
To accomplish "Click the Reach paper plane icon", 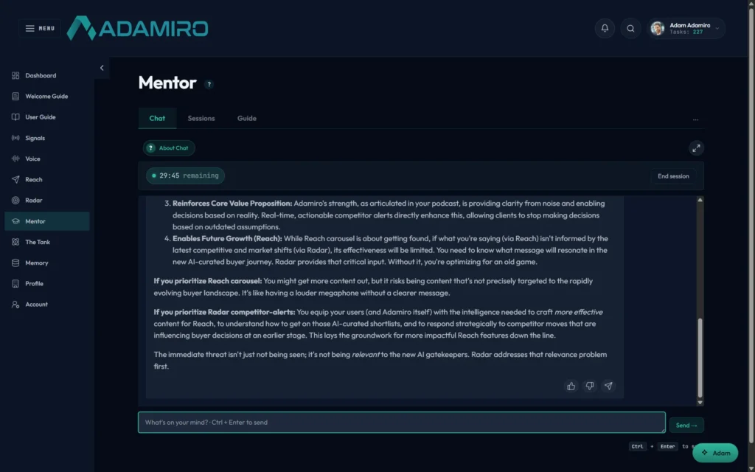I will (x=15, y=180).
